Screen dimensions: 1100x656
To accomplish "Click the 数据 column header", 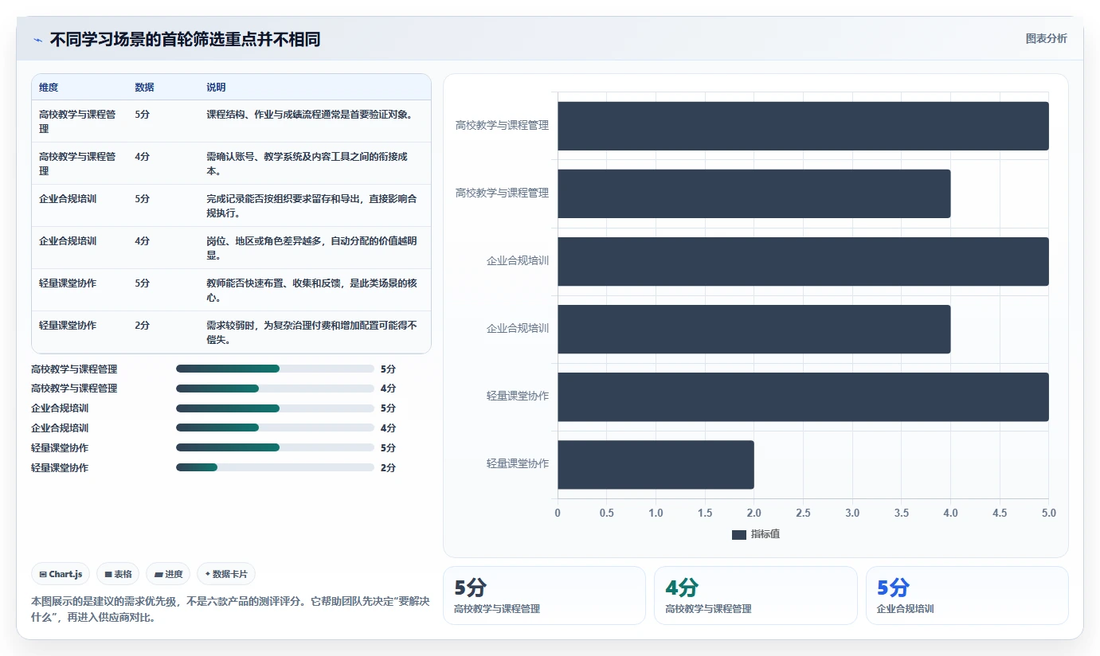I will tap(144, 88).
